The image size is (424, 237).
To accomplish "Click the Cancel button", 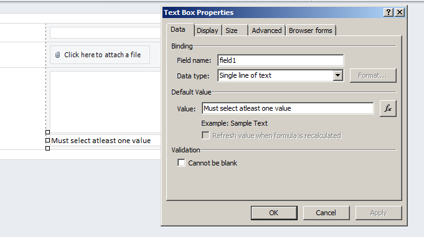I will click(326, 213).
